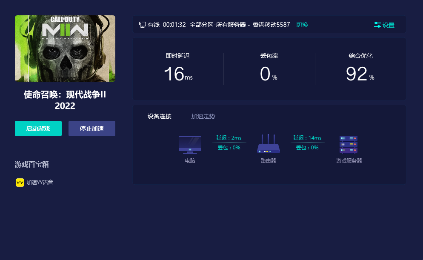Click the computer monitor icon
Image resolution: width=423 pixels, height=260 pixels.
(190, 145)
